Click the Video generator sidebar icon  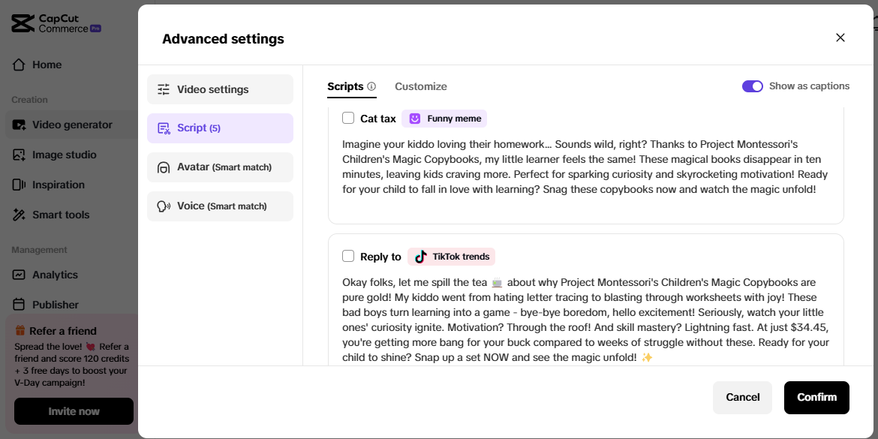click(19, 125)
